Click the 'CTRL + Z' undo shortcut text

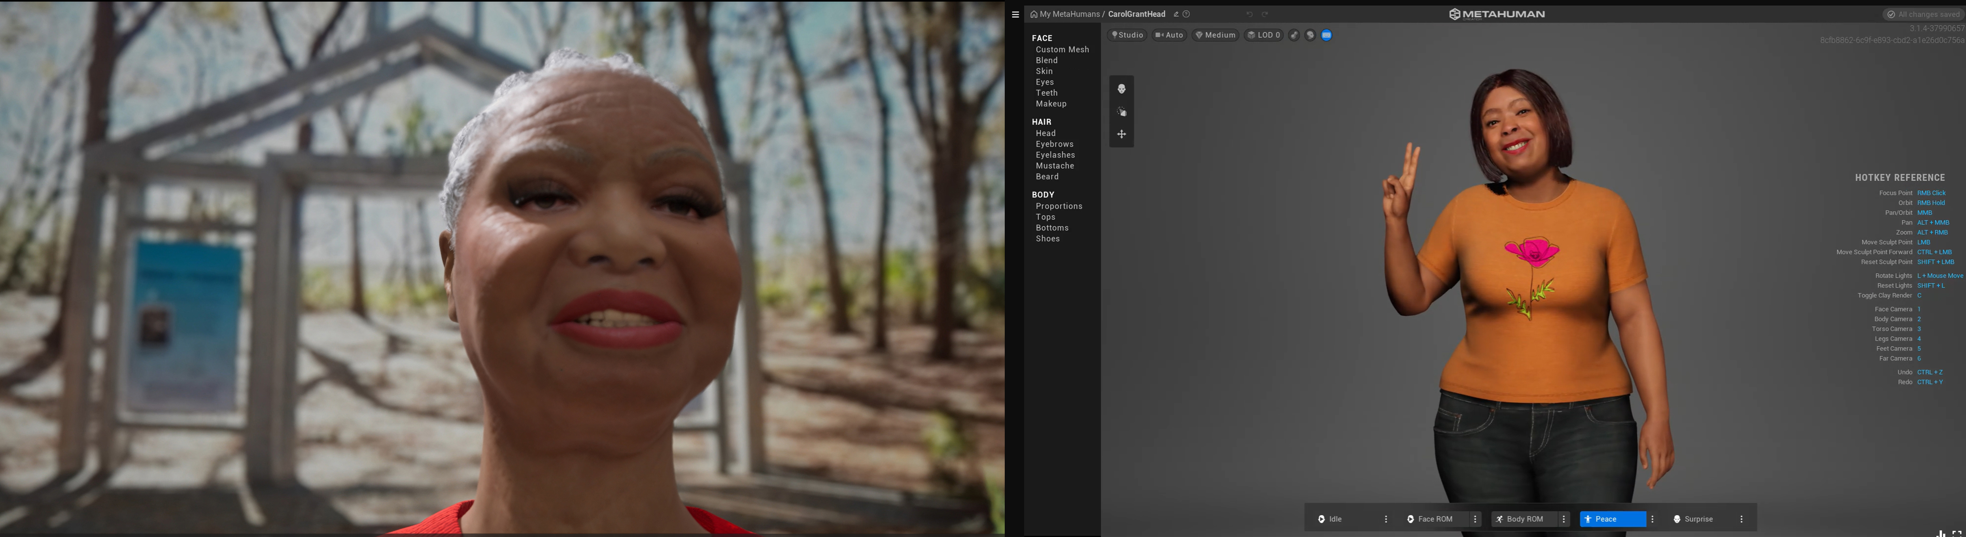pyautogui.click(x=1929, y=372)
